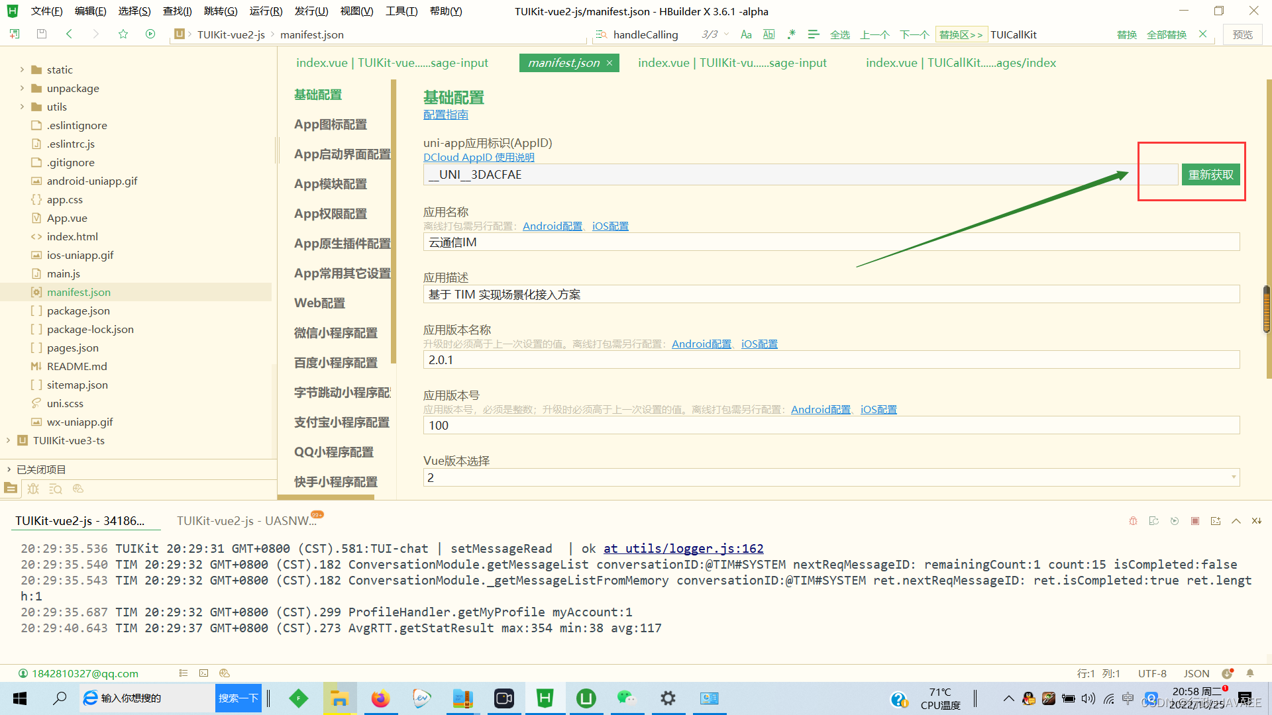Click the clear-console X-arrow icon

1257,521
